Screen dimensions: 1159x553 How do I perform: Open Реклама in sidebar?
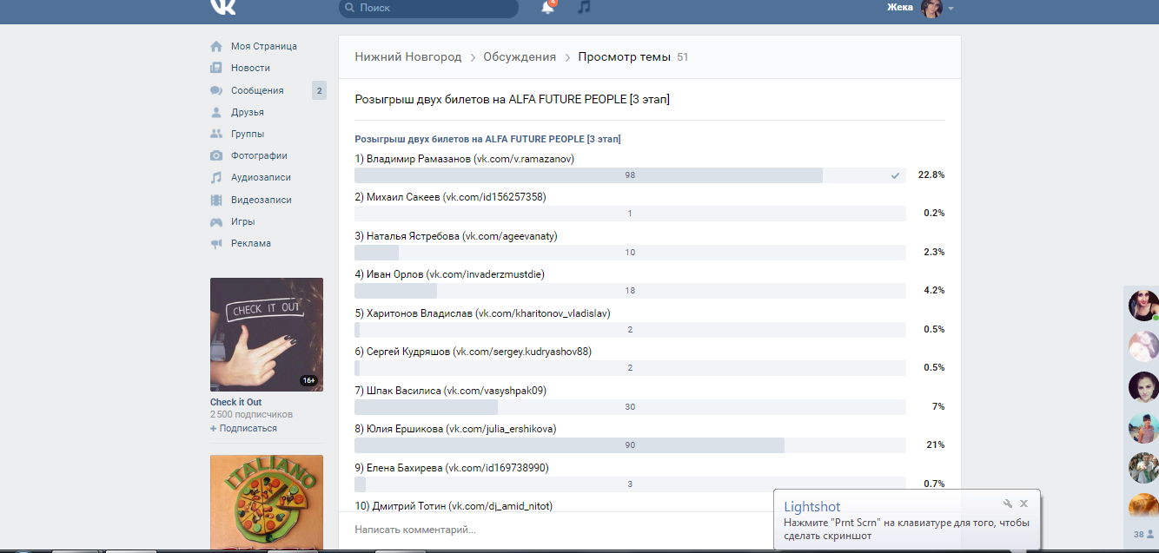coord(251,243)
